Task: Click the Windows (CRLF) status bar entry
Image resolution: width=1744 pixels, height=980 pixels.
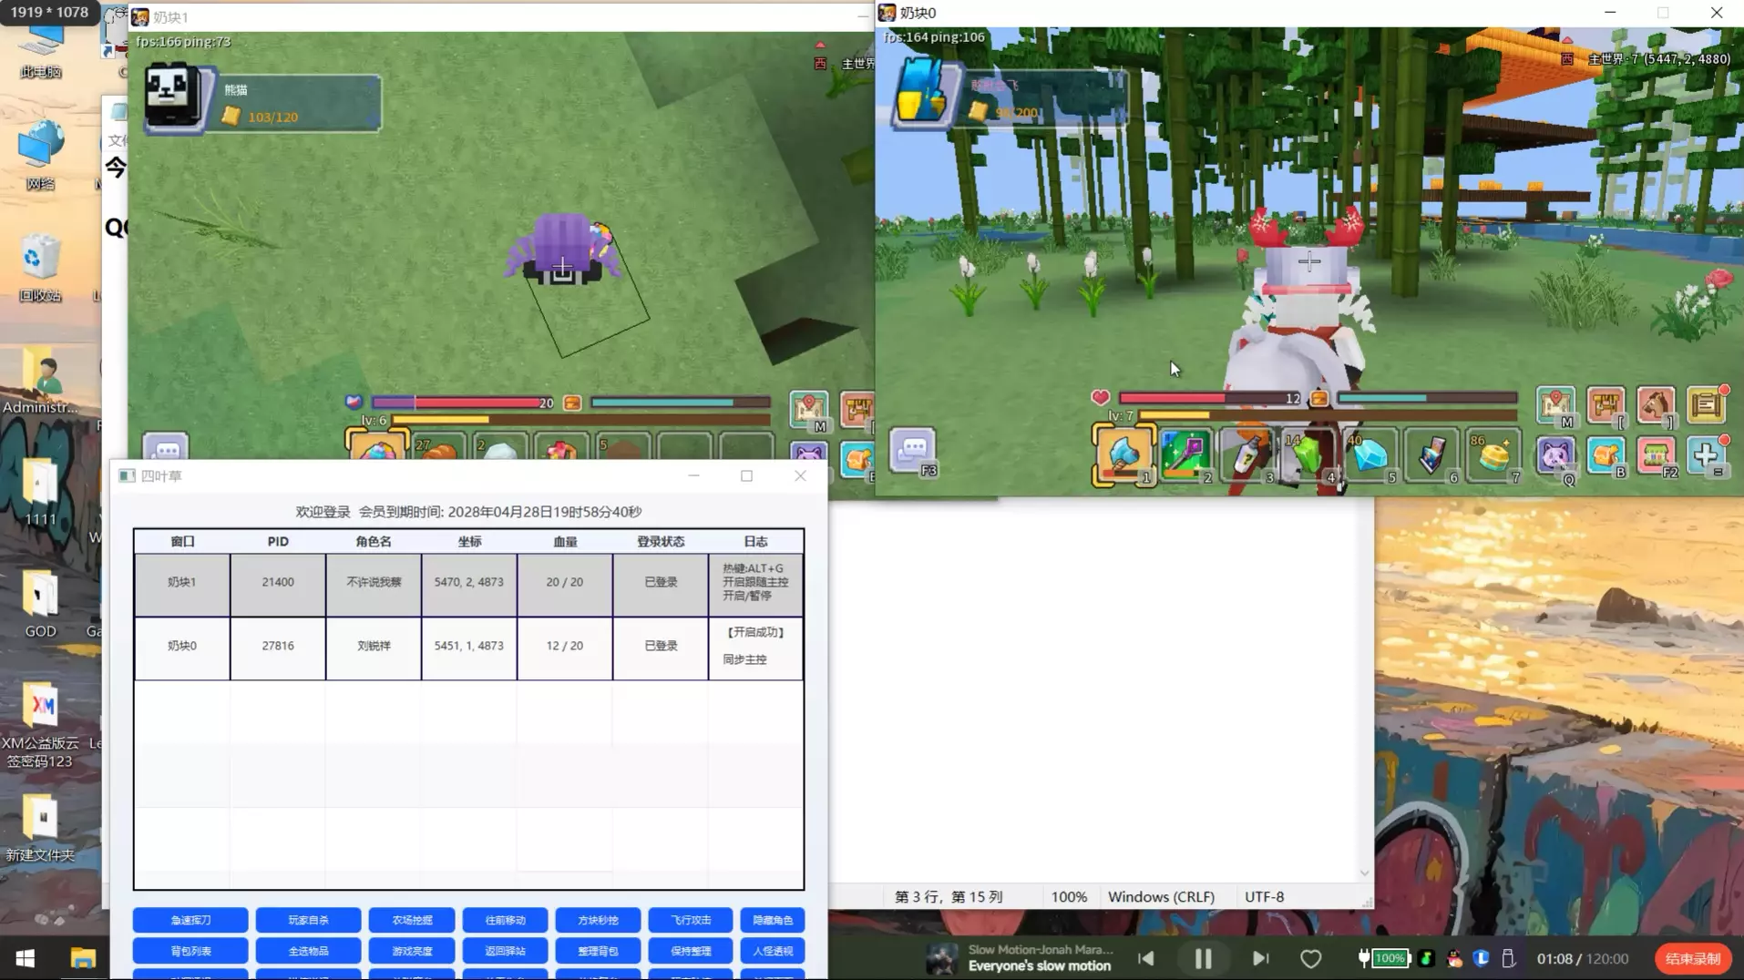Action: pos(1161,897)
